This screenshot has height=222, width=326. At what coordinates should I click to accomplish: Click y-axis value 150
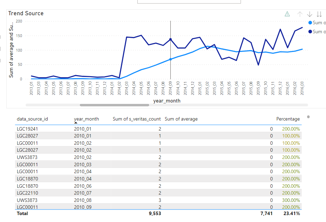19,36
